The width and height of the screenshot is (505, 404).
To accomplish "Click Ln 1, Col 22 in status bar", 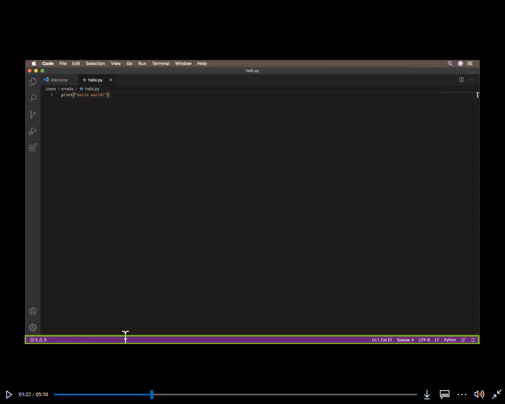I will pos(382,340).
